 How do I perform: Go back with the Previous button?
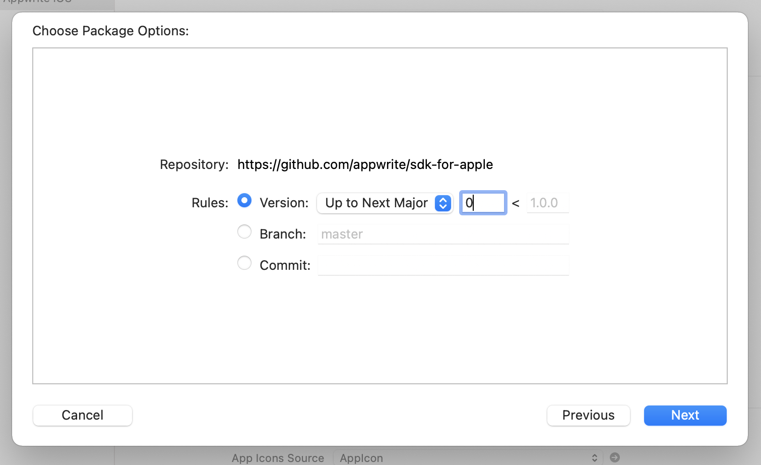click(588, 416)
